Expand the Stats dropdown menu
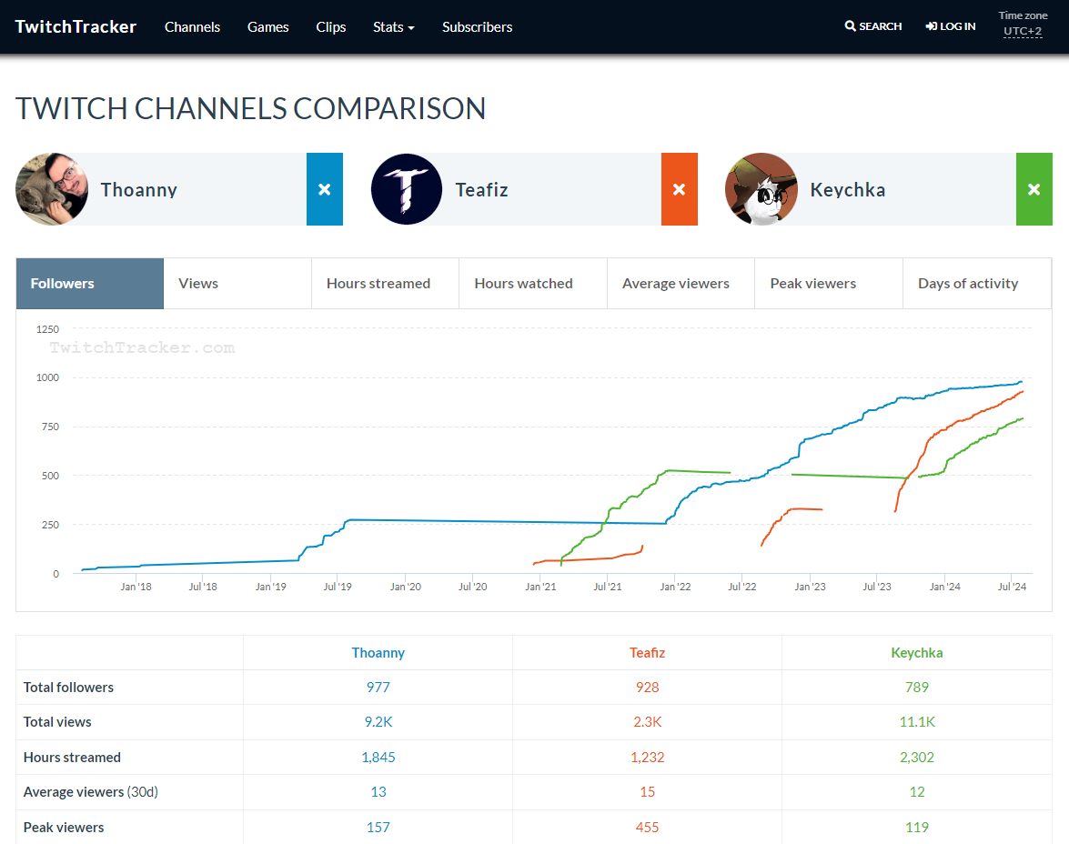Viewport: 1069px width, 844px height. point(393,27)
